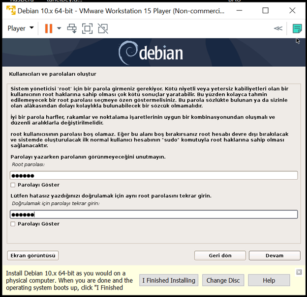Close the VMware Player window

click(292, 10)
